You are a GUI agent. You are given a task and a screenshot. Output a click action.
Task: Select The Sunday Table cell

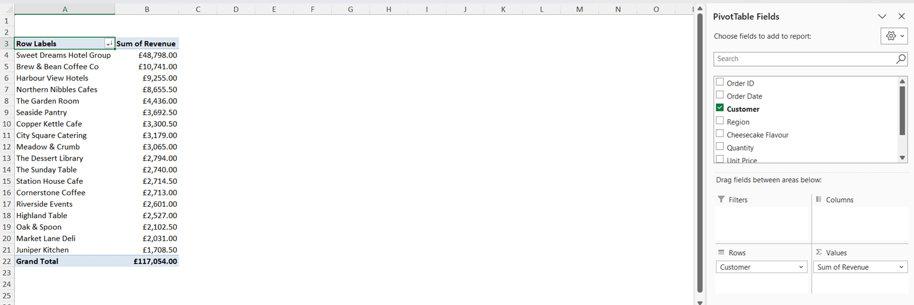(x=65, y=170)
